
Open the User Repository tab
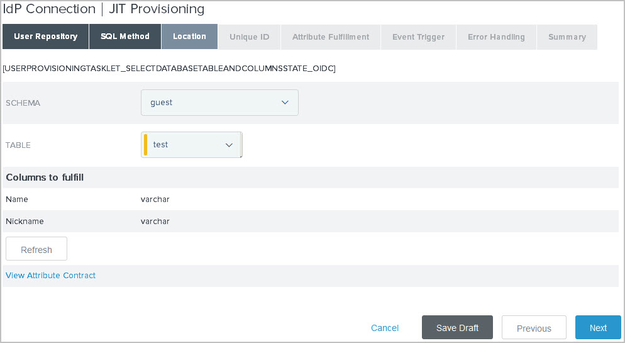click(x=45, y=37)
